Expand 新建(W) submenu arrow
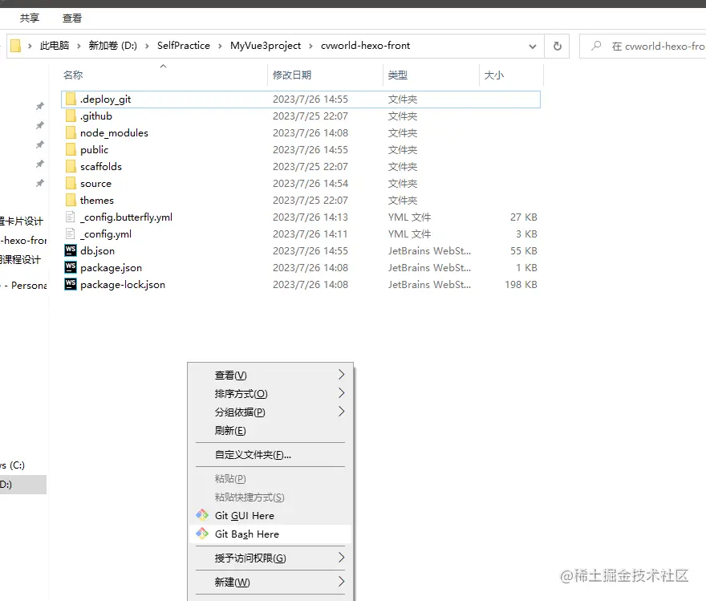 point(341,582)
